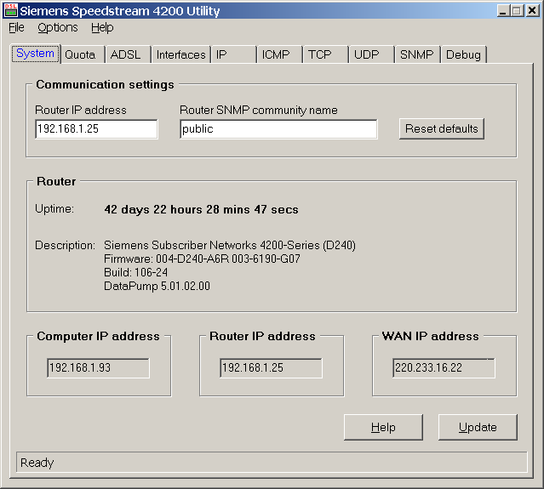Click the Router IP address field in Communication settings
Screen dimensions: 544x489
tap(96, 129)
